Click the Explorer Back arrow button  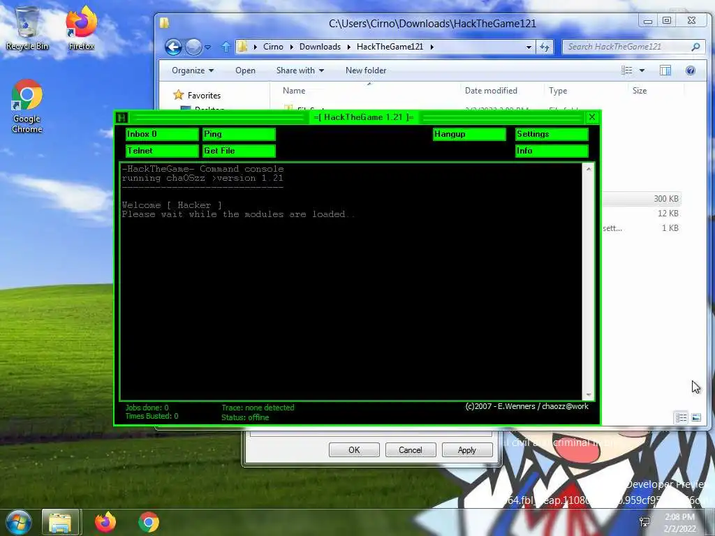[173, 47]
